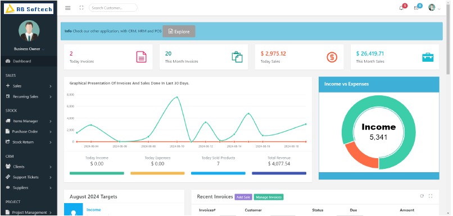
Task: Click the user avatar in top bar
Action: pos(432,7)
